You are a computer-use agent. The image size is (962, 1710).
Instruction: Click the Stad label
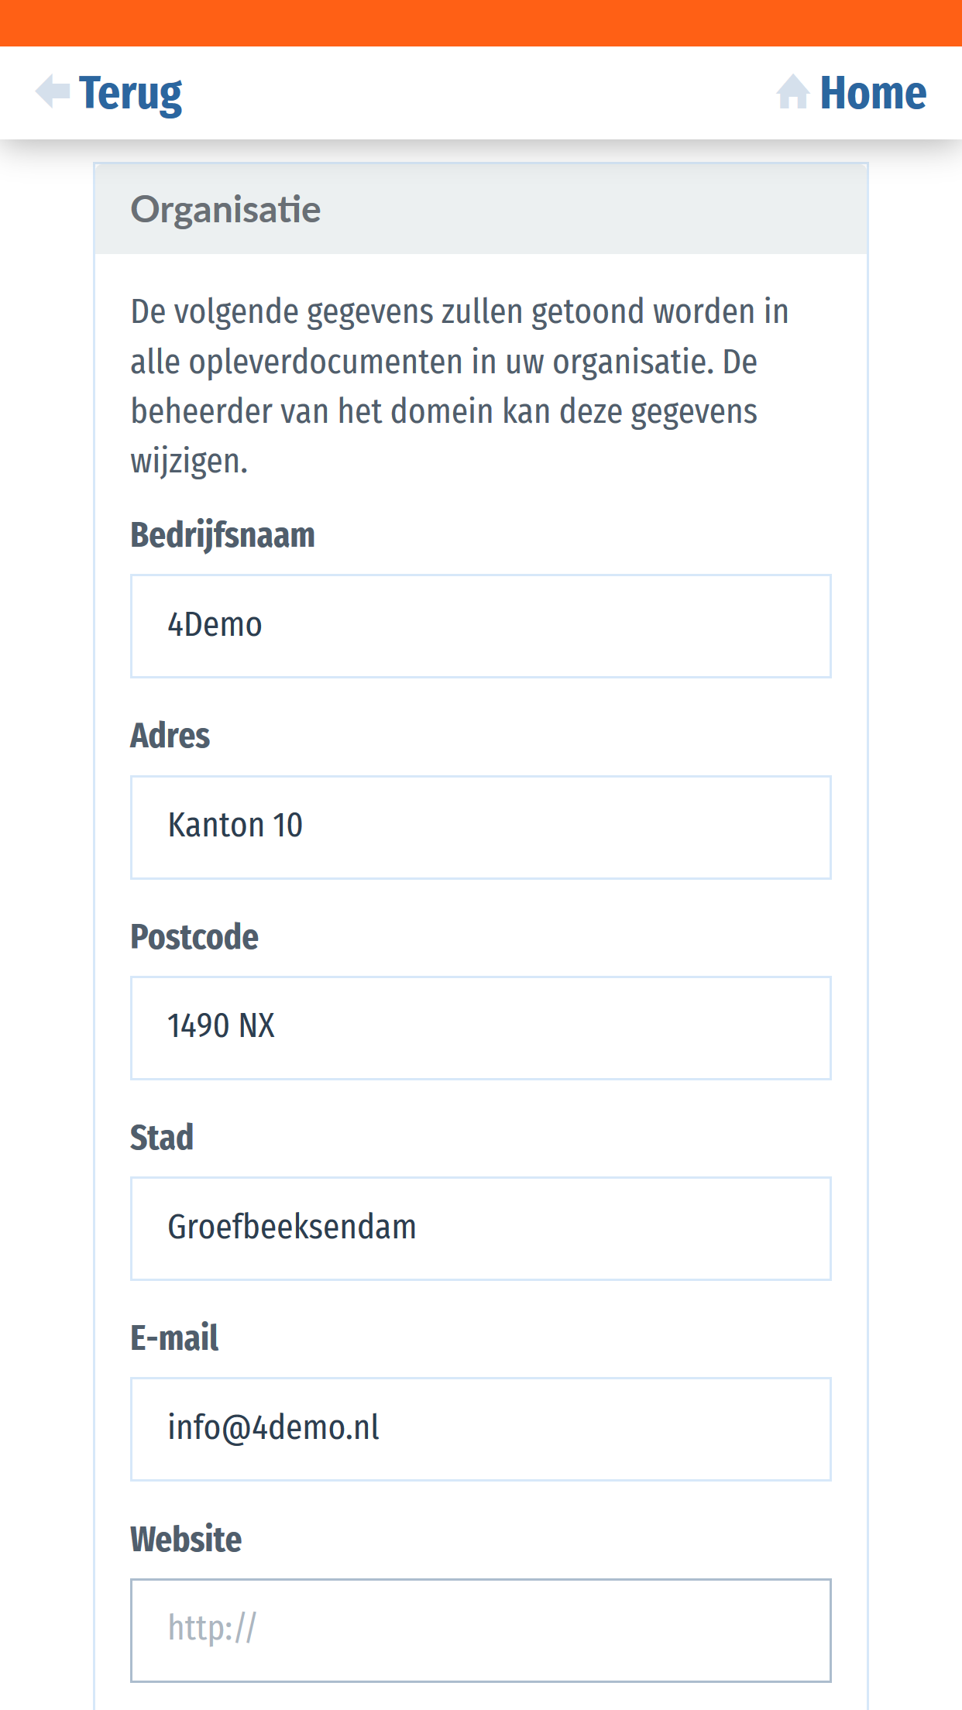tap(161, 1138)
